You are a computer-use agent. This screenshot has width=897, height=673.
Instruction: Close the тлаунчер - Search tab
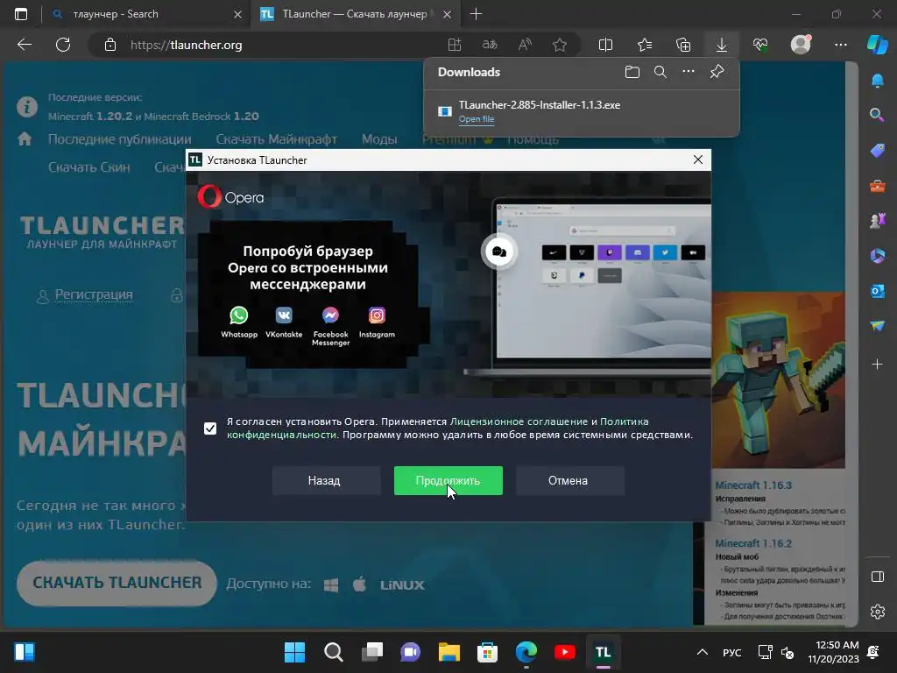pyautogui.click(x=238, y=14)
